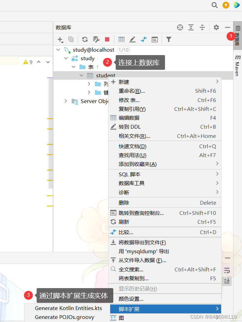Select 修改 表... menu item
This screenshot has height=322, width=242.
(165, 100)
